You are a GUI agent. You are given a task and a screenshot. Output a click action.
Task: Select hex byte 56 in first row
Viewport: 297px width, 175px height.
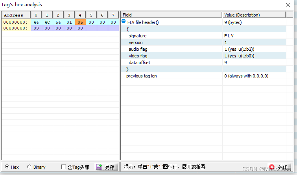pos(58,22)
